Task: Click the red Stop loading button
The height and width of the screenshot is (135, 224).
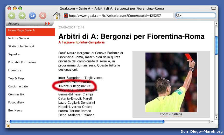Action: click(x=43, y=16)
